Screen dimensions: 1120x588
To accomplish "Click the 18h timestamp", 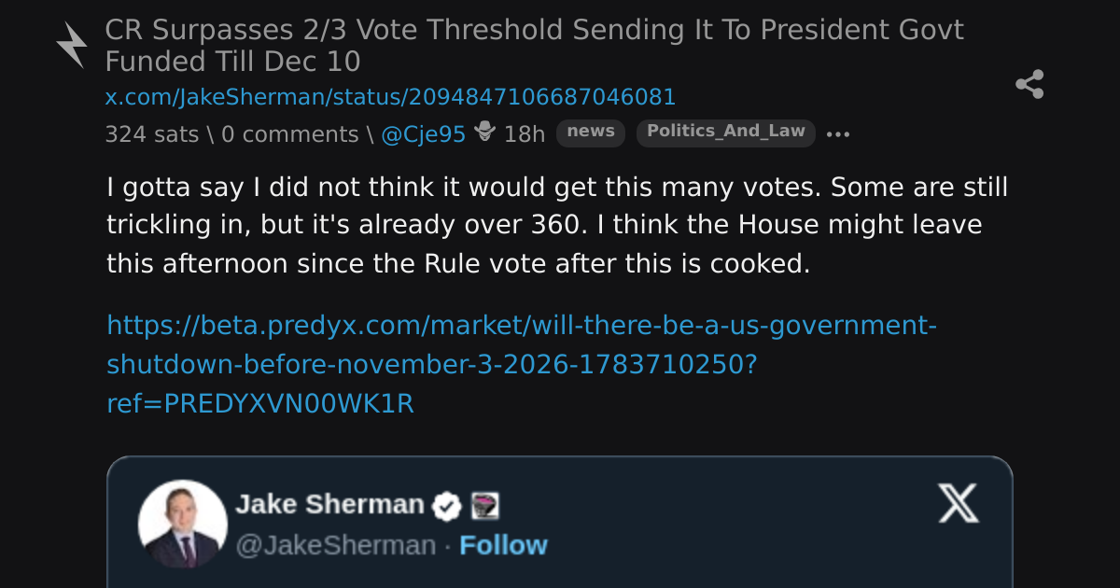I will [x=525, y=134].
